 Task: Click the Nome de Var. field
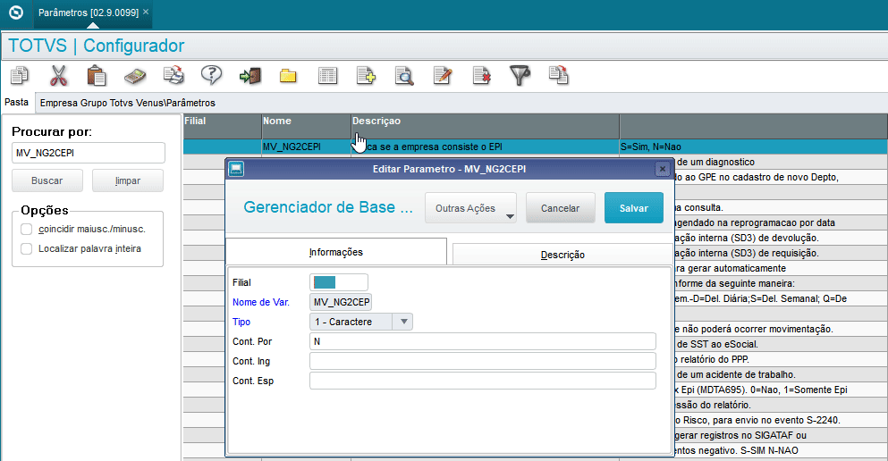pos(341,302)
